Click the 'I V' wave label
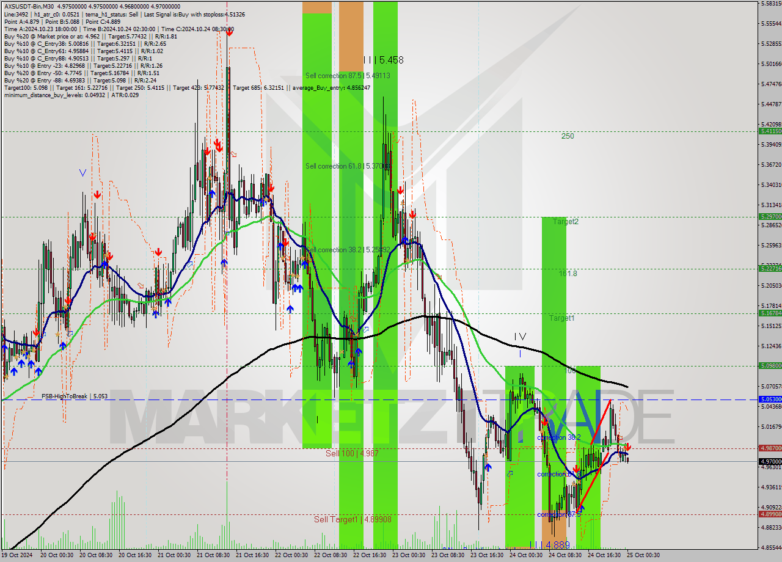Image resolution: width=782 pixels, height=562 pixels. pyautogui.click(x=519, y=336)
